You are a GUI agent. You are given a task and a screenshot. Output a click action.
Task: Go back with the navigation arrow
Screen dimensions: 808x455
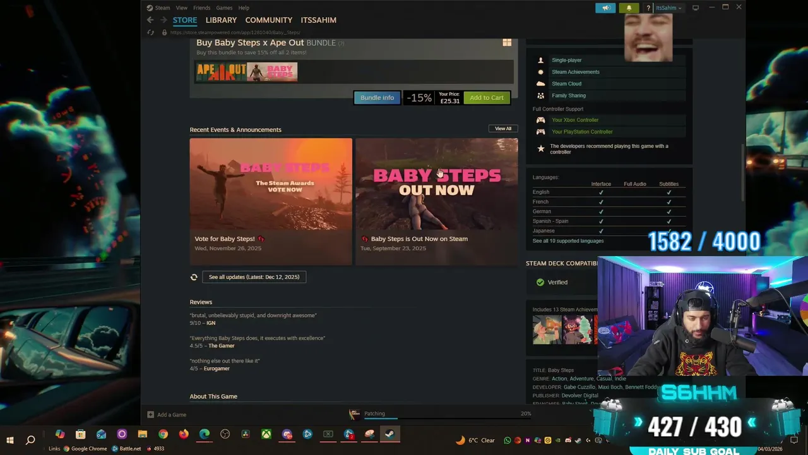[150, 20]
